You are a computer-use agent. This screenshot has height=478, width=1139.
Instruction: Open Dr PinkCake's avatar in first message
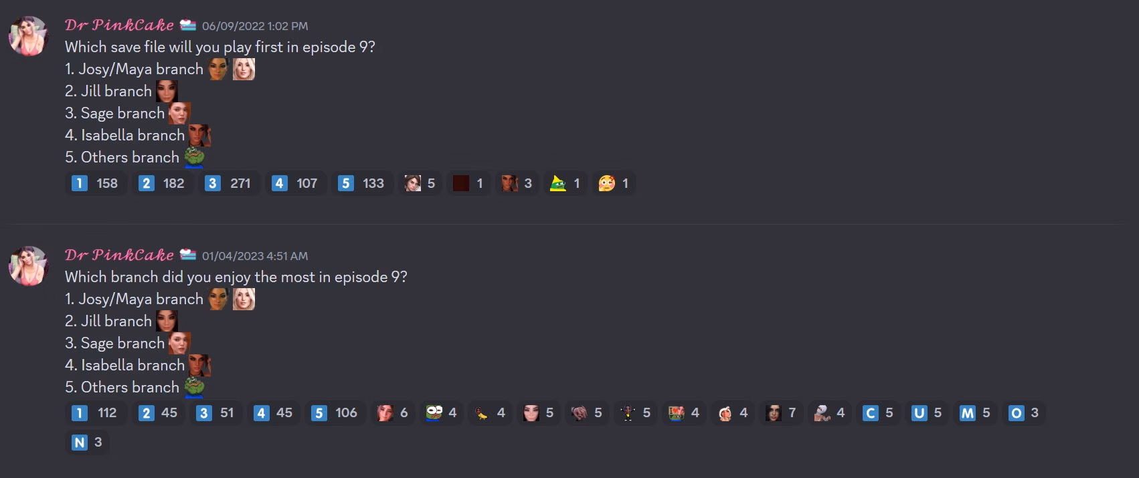(28, 36)
